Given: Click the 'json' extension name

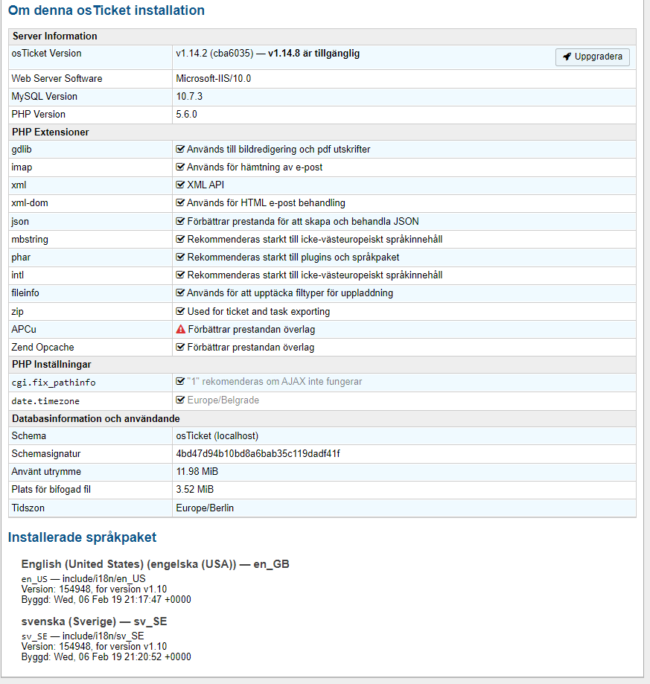Looking at the screenshot, I should point(20,222).
